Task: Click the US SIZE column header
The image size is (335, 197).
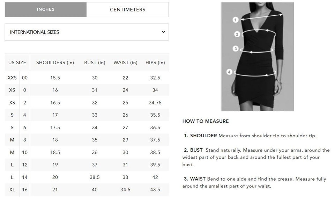Action: tap(17, 63)
